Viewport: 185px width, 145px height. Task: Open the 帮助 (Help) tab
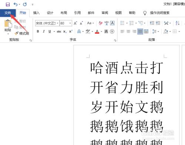[x=132, y=13]
